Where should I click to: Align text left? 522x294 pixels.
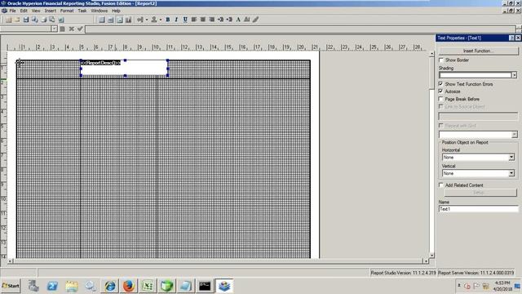(x=194, y=20)
